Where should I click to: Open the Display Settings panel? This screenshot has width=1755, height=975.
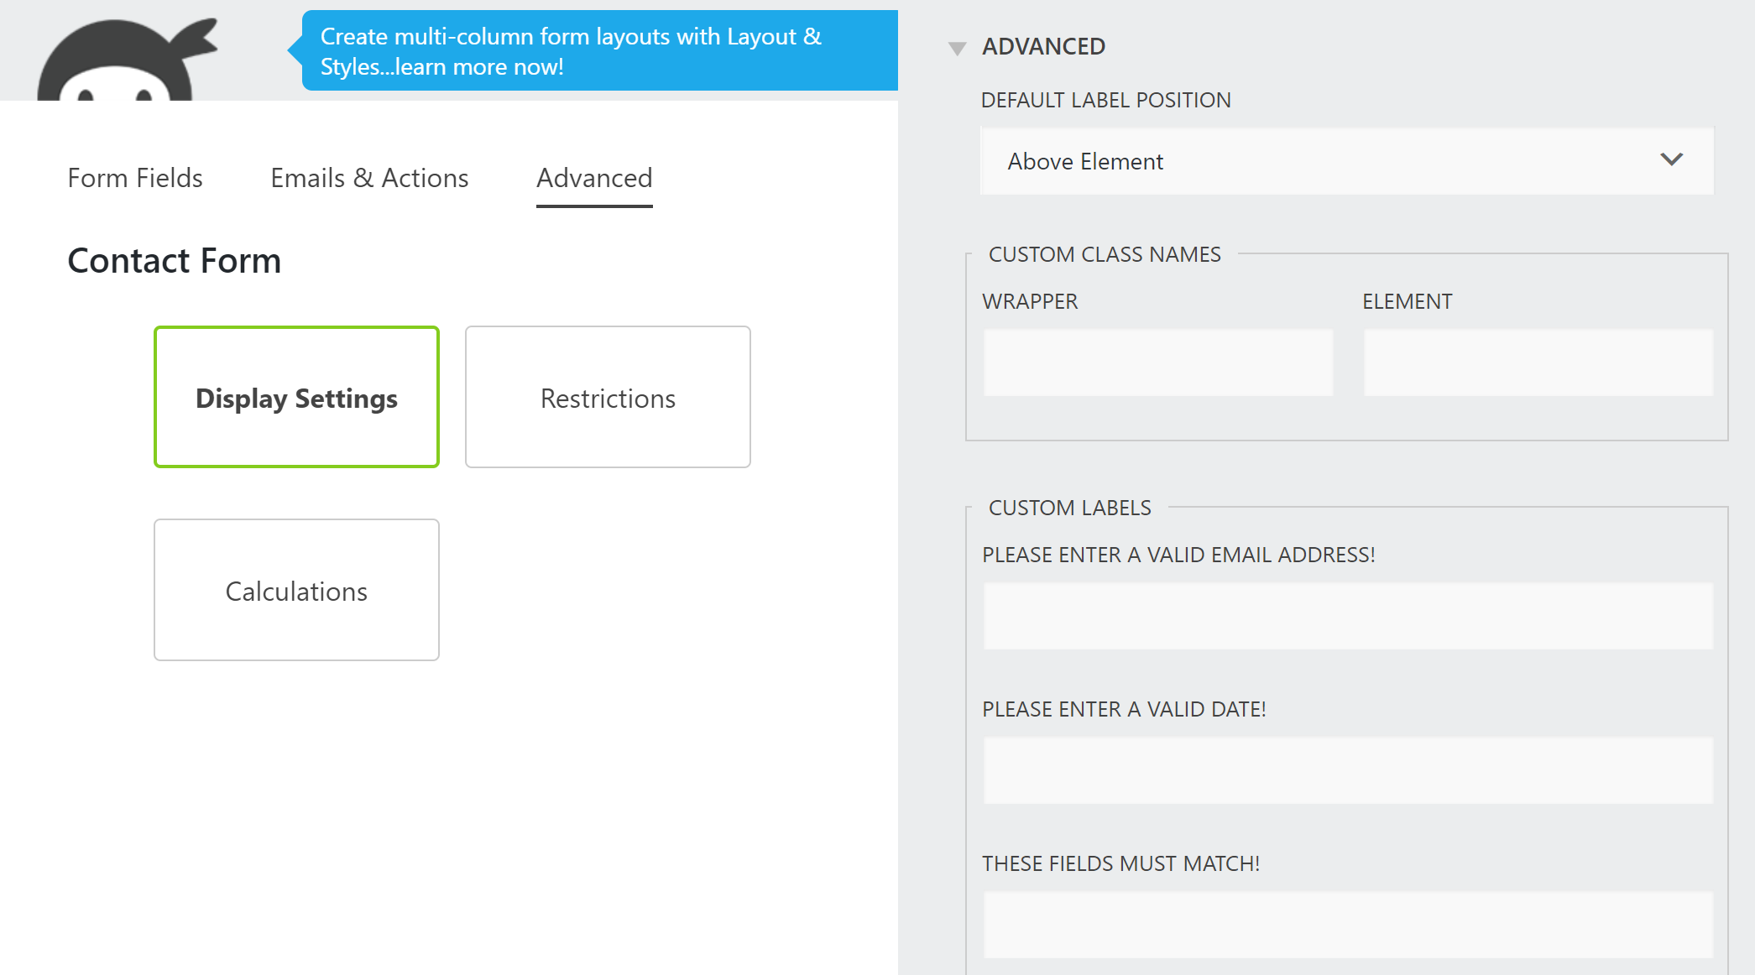coord(296,397)
